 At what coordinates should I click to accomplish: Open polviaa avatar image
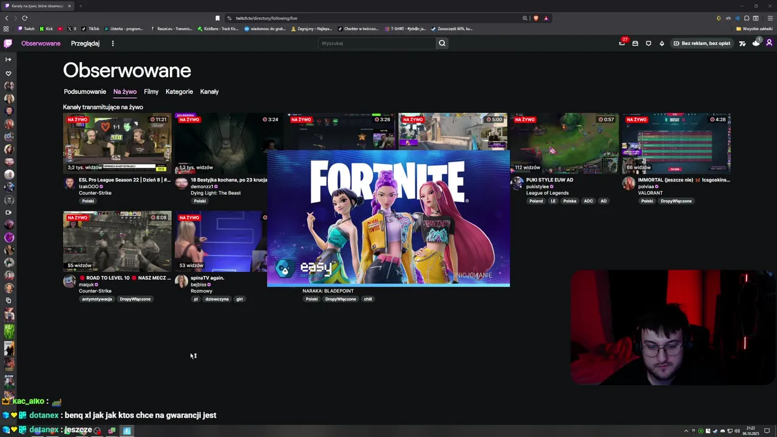click(x=628, y=183)
